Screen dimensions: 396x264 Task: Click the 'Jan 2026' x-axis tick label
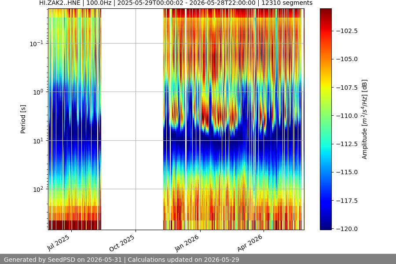[x=187, y=243]
